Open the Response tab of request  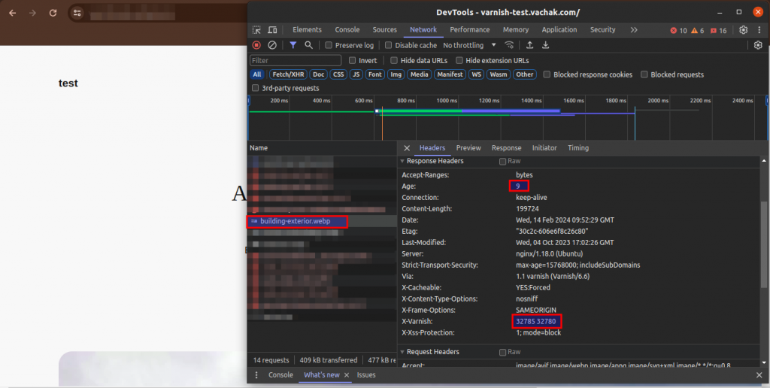click(x=506, y=148)
